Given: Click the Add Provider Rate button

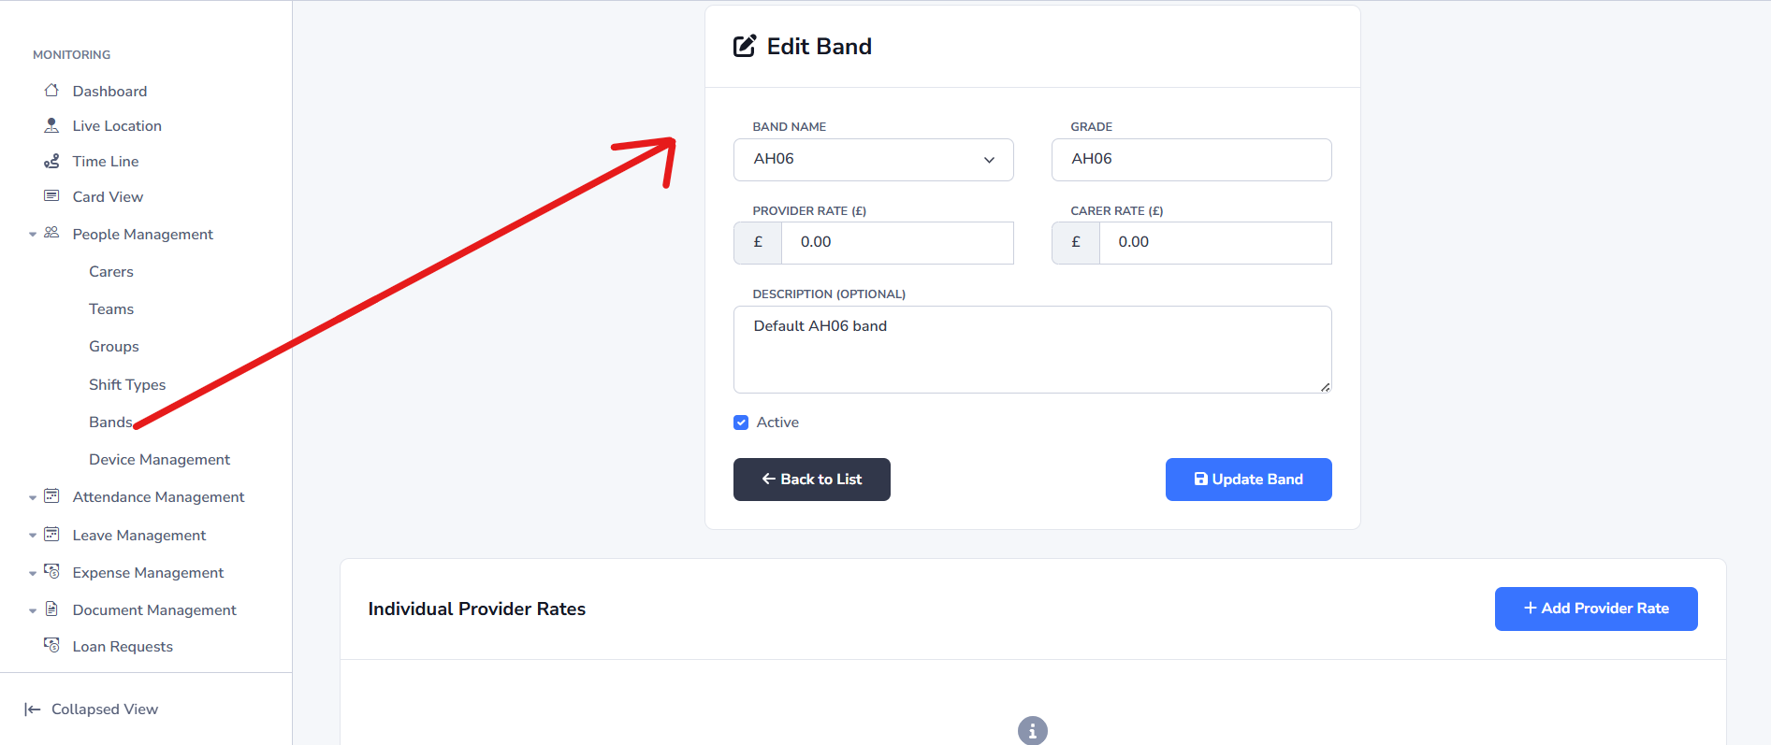Looking at the screenshot, I should pyautogui.click(x=1595, y=609).
